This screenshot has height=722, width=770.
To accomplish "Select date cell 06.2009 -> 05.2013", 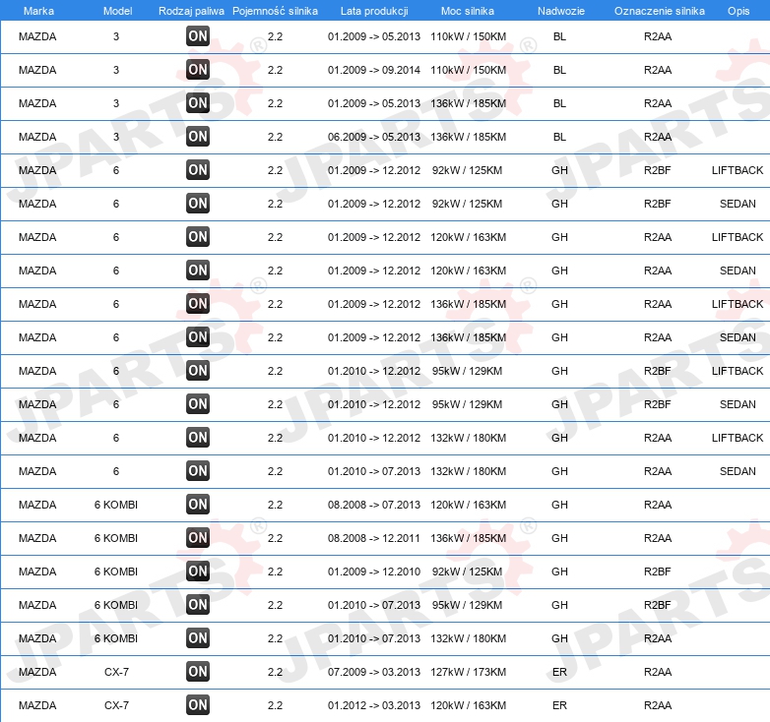I will pos(374,137).
